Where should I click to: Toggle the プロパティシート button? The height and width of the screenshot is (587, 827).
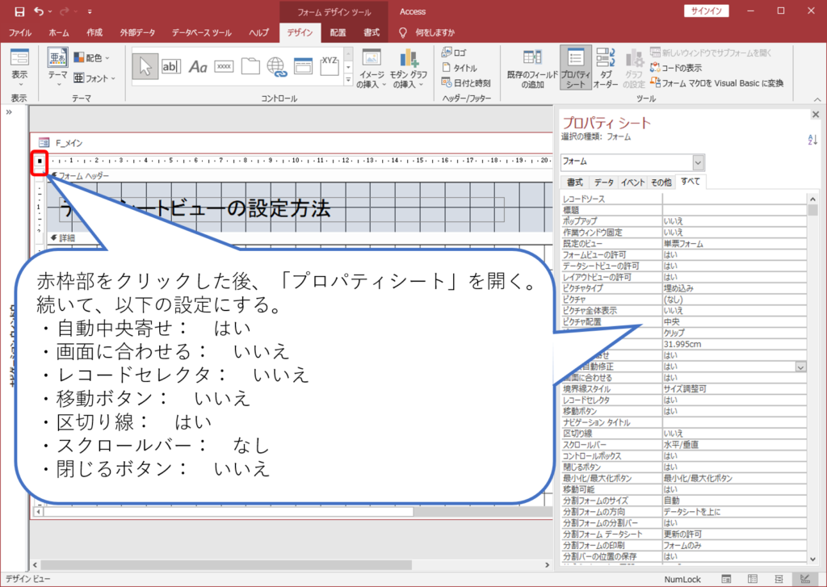coord(575,68)
